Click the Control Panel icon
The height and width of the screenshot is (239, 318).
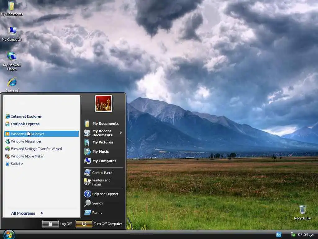point(87,172)
